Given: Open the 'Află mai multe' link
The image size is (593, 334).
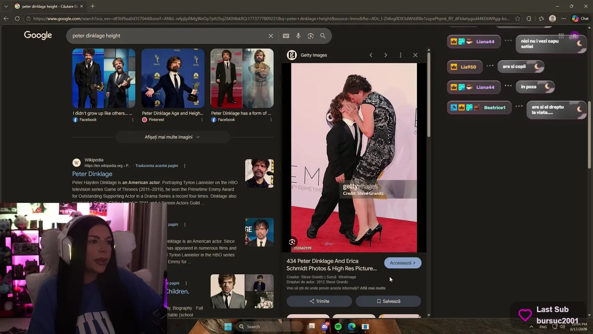Looking at the screenshot, I should tap(373, 288).
